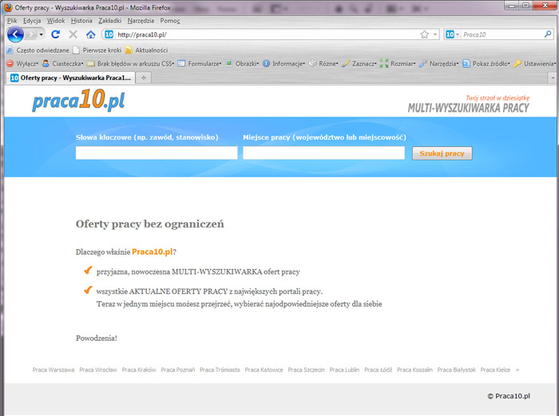Click the Oferty pracy bez ograniczeń heading
Viewport: 559px width, 416px height.
point(150,224)
